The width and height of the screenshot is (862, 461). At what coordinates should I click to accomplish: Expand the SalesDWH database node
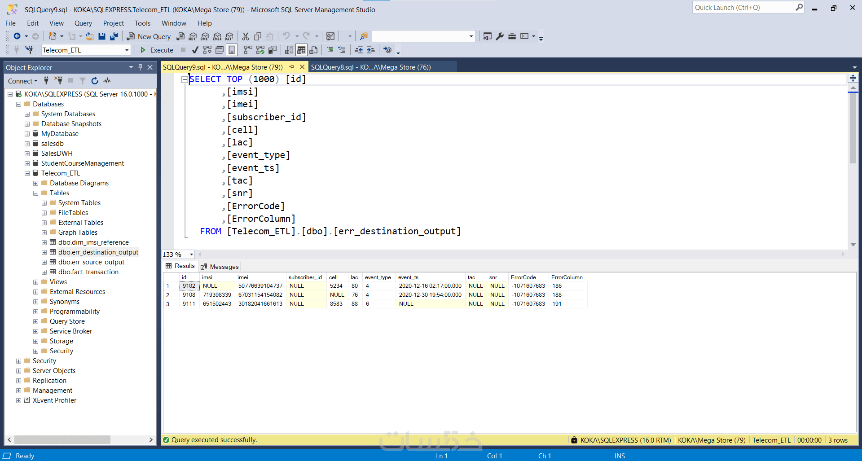[27, 154]
